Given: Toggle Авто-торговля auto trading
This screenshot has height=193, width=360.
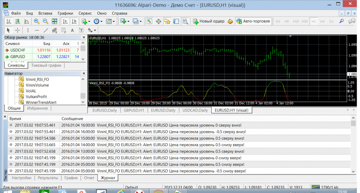Looking at the screenshot, I should [253, 21].
